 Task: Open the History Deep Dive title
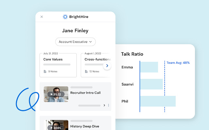click(x=85, y=126)
